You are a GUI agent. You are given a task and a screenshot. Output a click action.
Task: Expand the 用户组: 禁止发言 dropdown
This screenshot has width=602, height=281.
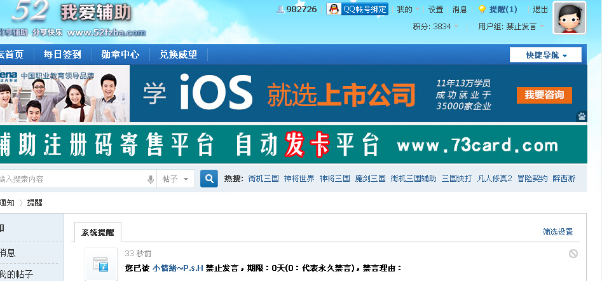(x=511, y=27)
